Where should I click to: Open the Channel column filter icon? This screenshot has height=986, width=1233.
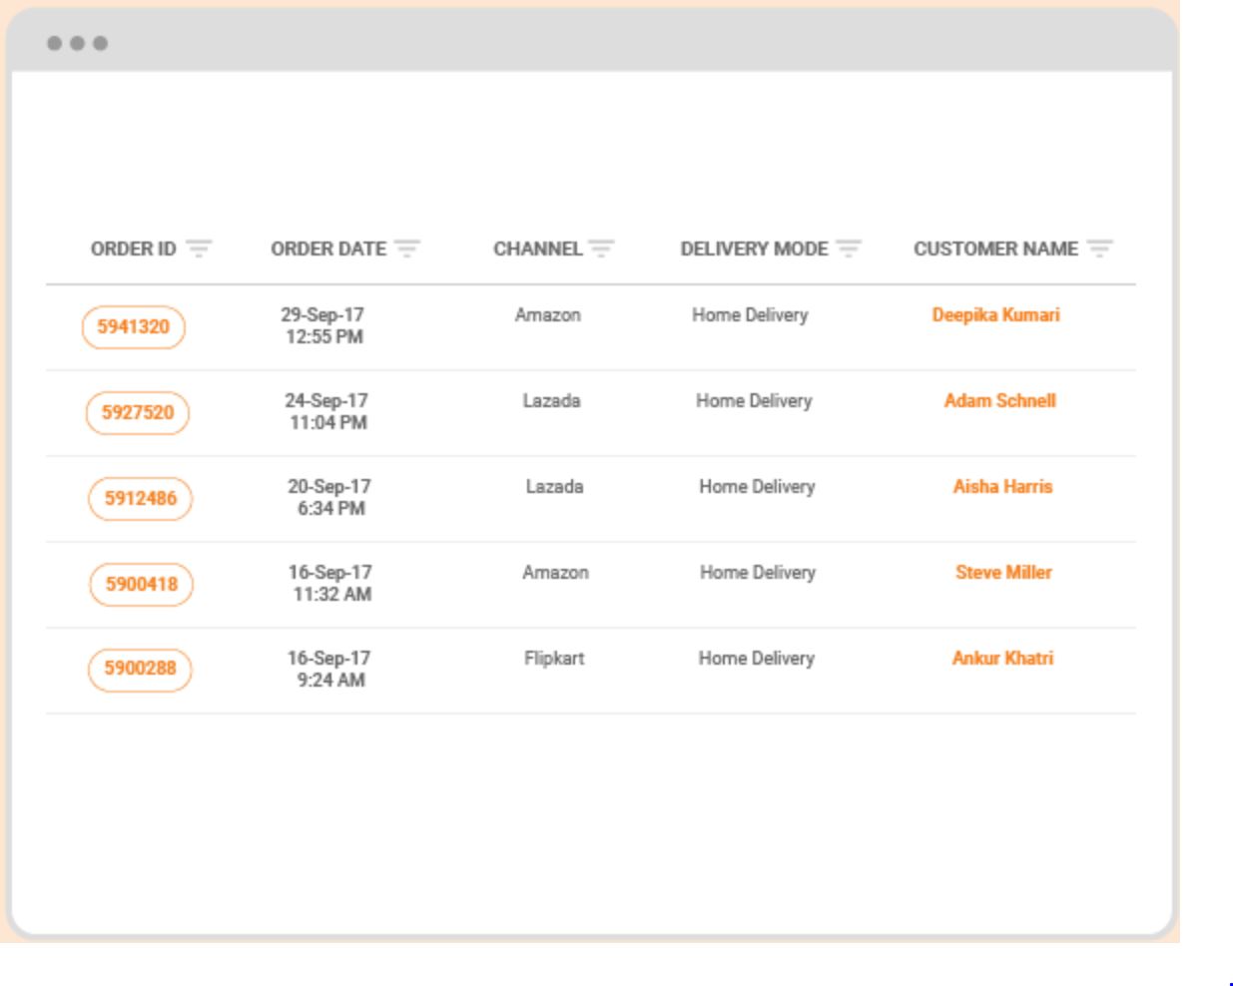pos(601,248)
